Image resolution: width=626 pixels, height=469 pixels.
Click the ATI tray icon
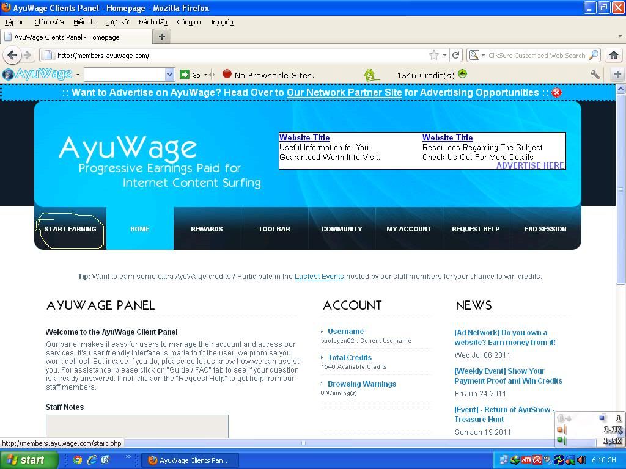pos(526,460)
